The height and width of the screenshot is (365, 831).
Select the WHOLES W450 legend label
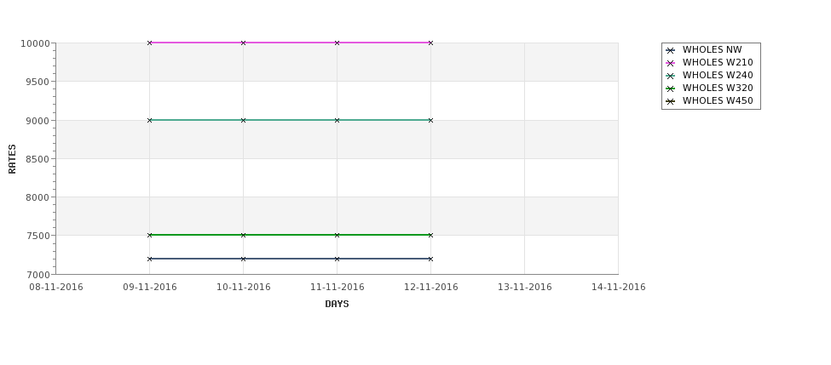point(717,101)
